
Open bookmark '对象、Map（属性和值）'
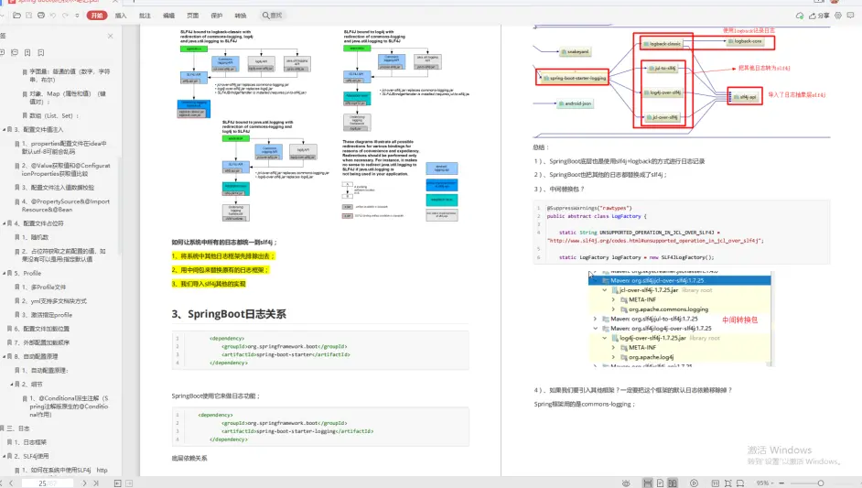[x=68, y=97]
